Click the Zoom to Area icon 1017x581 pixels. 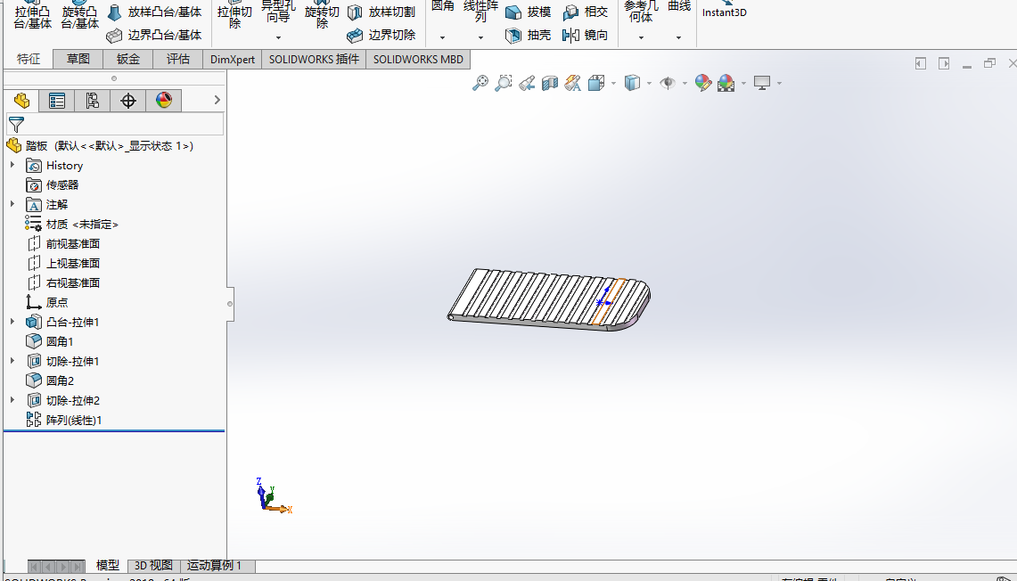[x=504, y=83]
